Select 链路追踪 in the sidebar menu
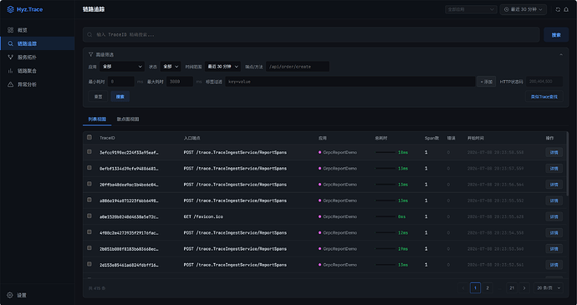Viewport: 577px width, 305px height. click(x=37, y=43)
